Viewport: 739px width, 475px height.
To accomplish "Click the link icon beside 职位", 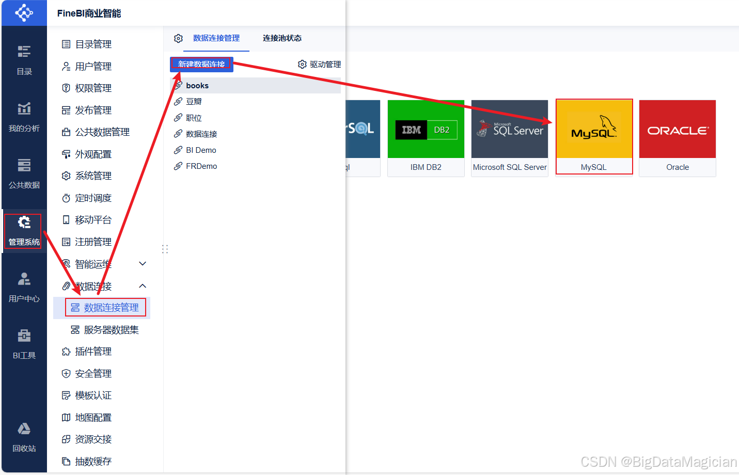I will [178, 118].
